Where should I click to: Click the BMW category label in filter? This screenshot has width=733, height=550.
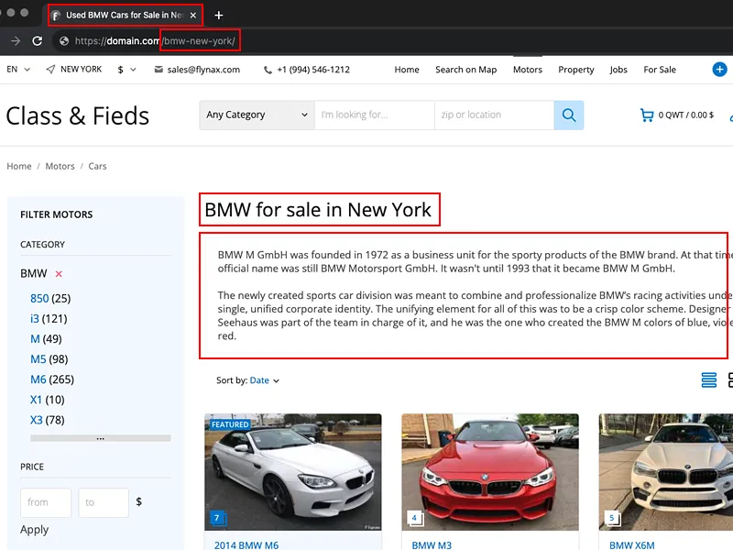[34, 273]
